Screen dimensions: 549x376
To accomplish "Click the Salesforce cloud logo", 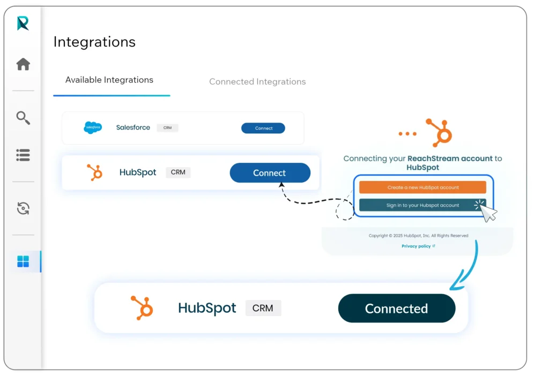I will [x=93, y=127].
